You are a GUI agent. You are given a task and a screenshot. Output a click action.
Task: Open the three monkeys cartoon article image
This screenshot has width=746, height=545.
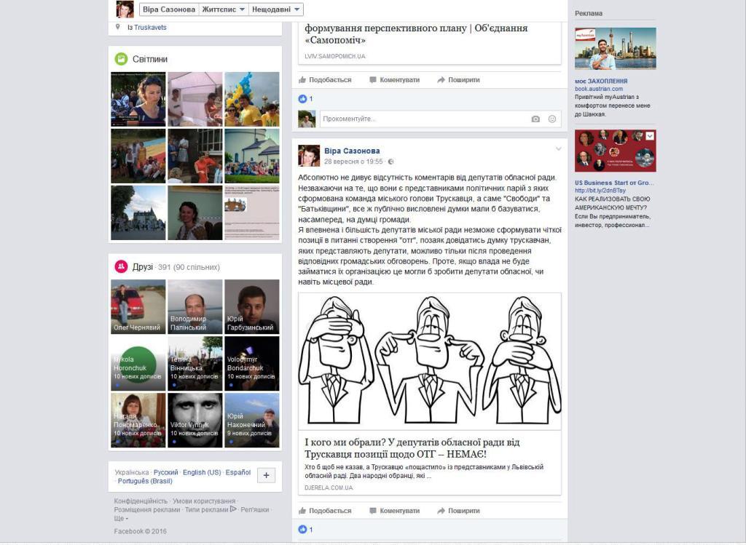click(x=430, y=361)
